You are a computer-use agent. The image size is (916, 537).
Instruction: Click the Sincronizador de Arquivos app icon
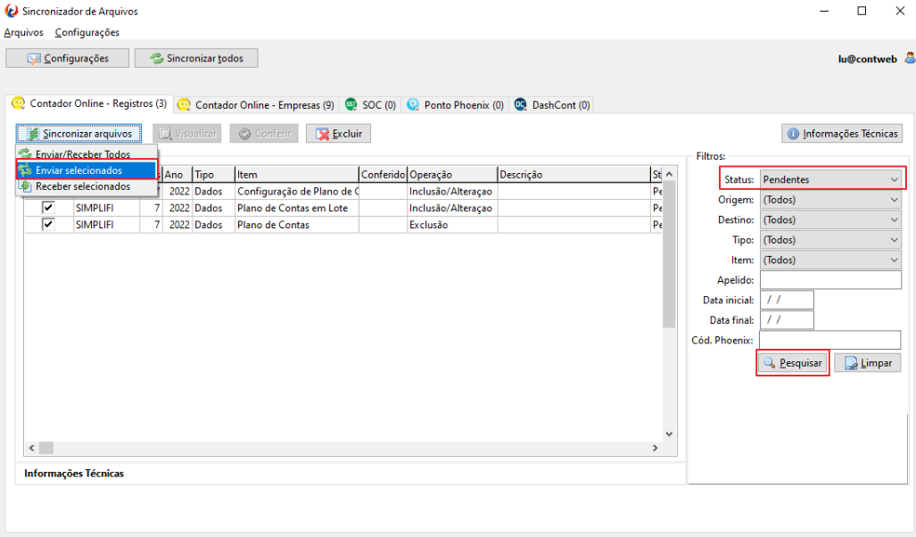click(11, 11)
